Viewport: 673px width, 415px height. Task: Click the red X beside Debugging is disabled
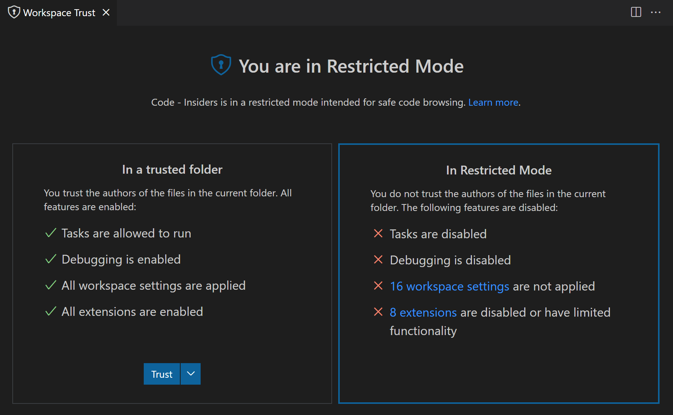pos(378,259)
